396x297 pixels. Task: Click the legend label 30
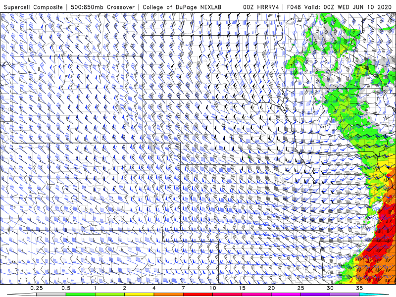(x=330, y=288)
